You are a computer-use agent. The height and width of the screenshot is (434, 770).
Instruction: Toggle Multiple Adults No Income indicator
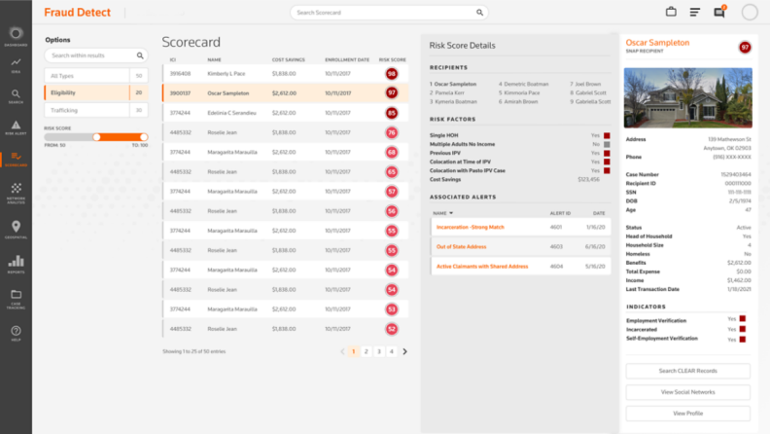[607, 144]
